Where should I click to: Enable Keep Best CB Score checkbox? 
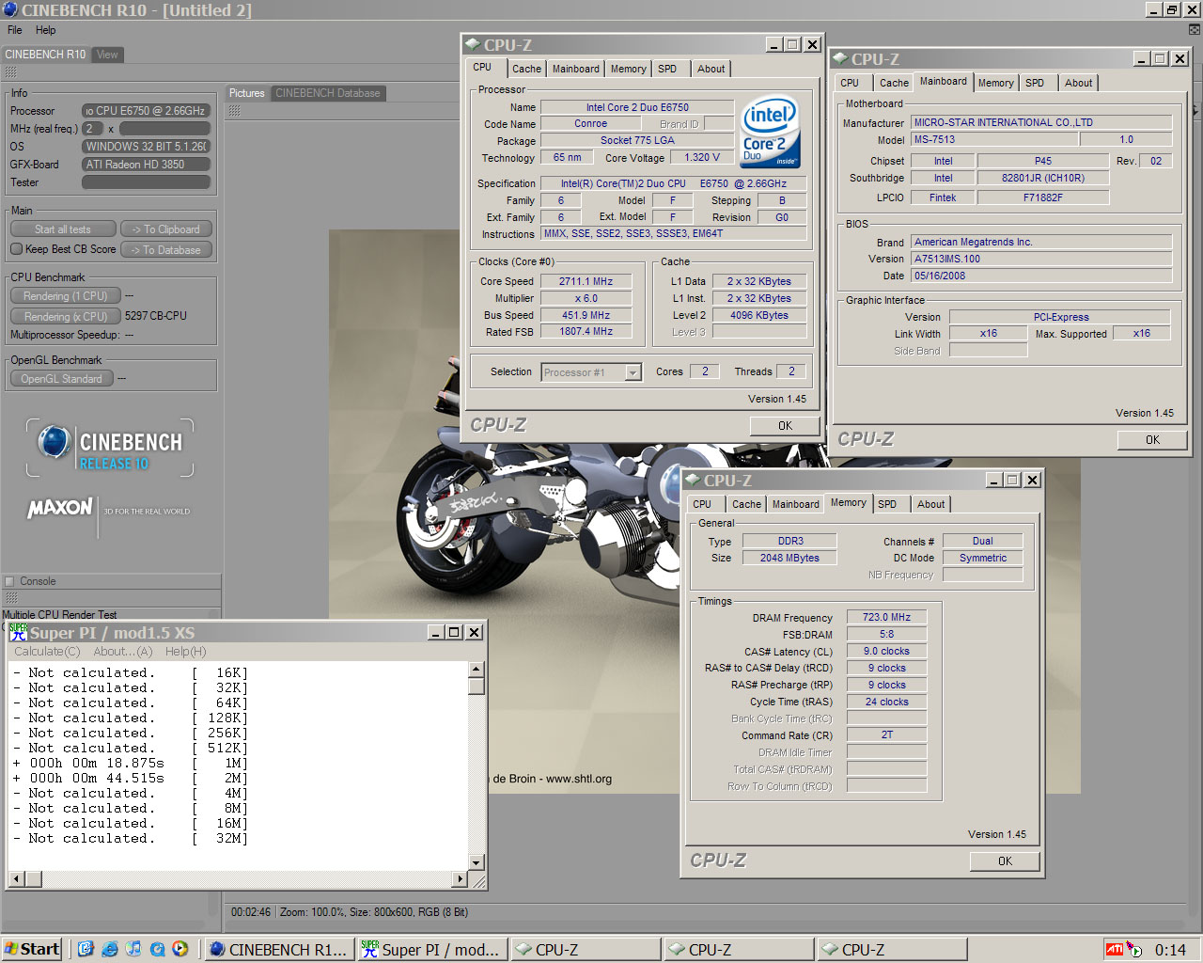tap(17, 249)
